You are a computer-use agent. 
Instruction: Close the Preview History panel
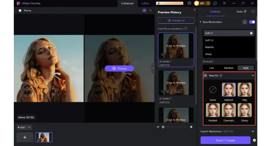tap(194, 10)
